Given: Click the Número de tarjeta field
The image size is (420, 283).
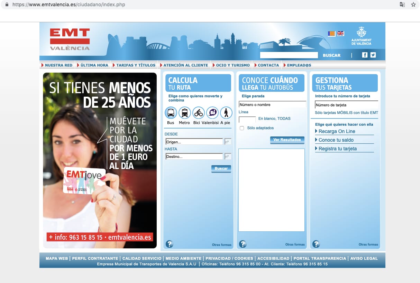Looking at the screenshot, I should [346, 105].
